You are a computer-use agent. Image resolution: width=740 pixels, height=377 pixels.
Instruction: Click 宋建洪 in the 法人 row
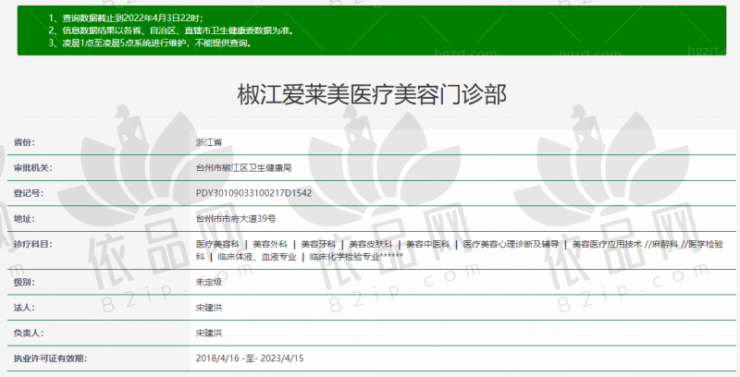click(208, 307)
